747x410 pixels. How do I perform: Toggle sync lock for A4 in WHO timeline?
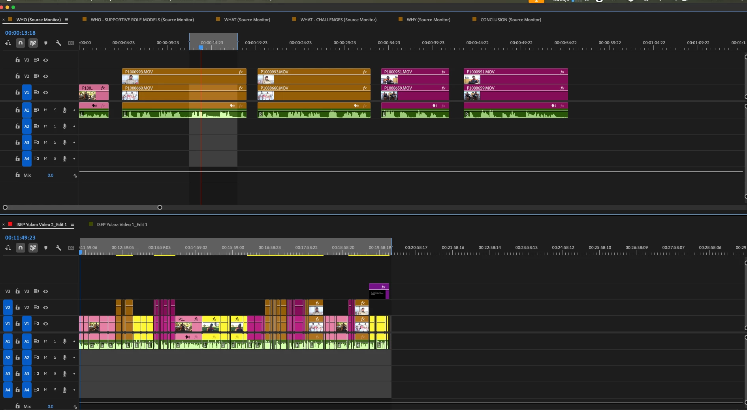tap(36, 159)
